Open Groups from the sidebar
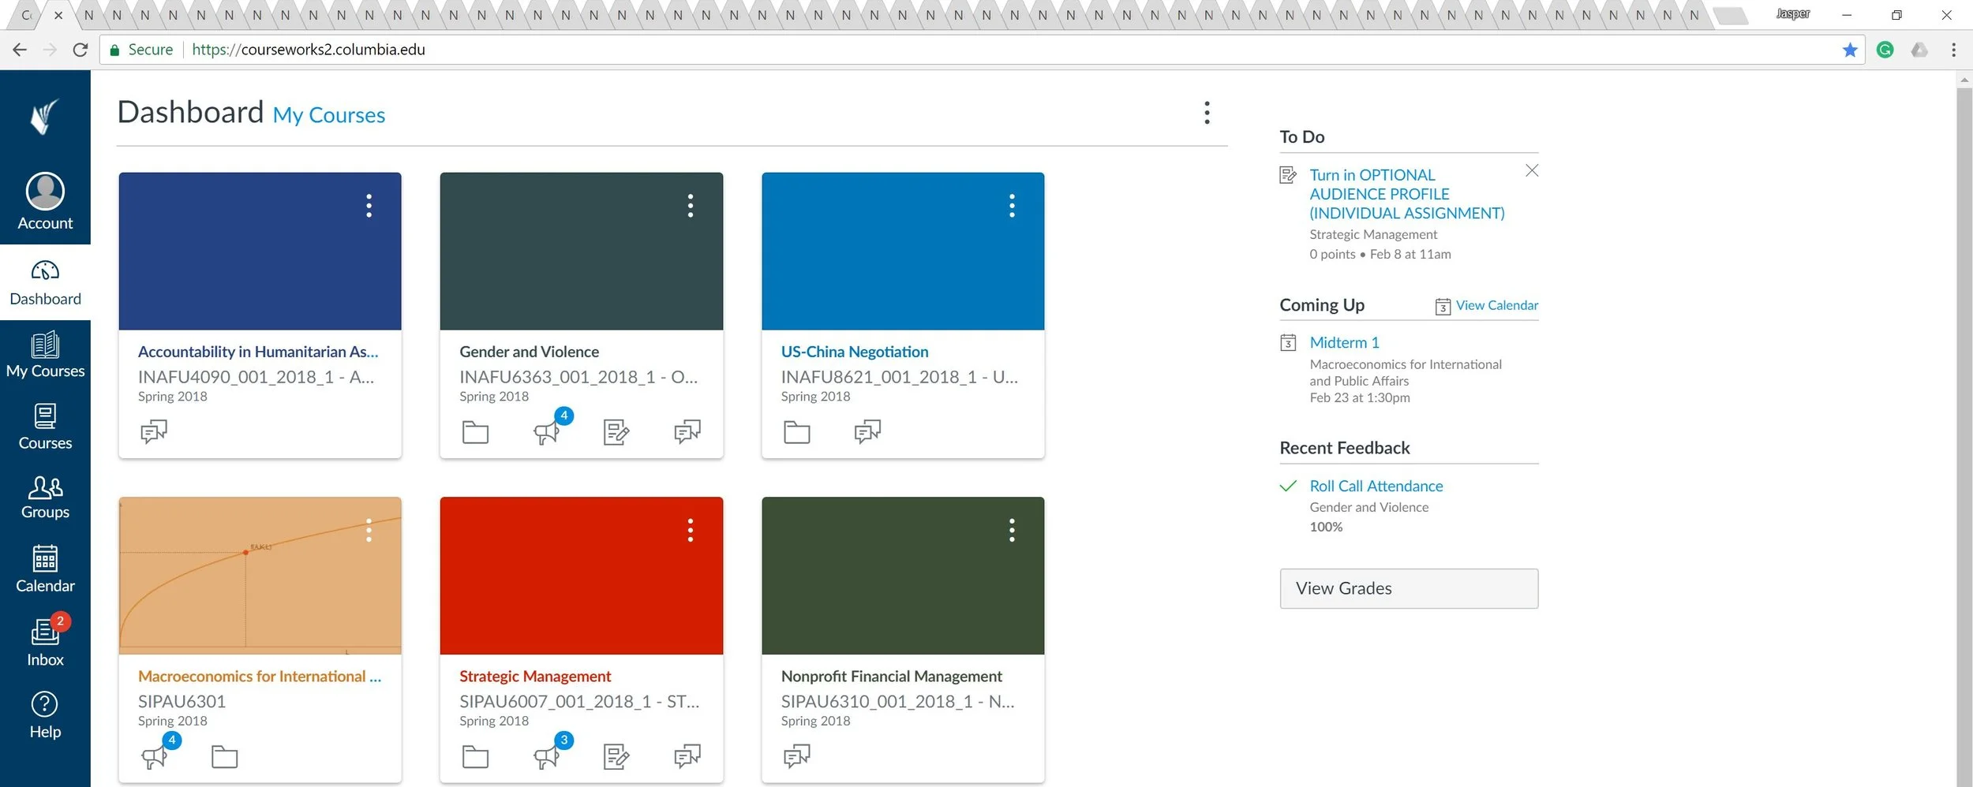Screen dimensions: 1973x787 pos(45,497)
